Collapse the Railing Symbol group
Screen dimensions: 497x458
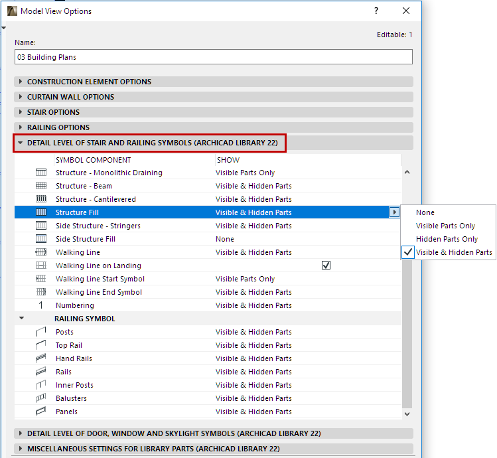(x=21, y=318)
